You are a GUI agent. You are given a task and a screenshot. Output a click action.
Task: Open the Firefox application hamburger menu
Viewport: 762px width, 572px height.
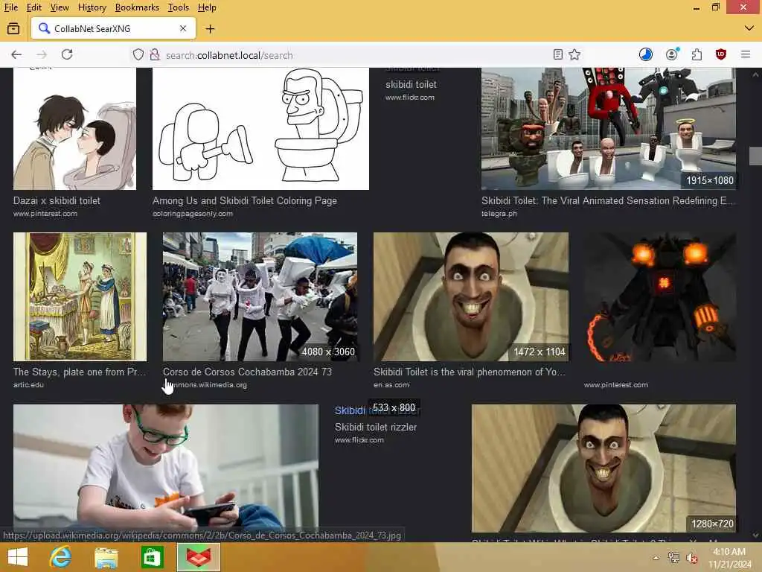pos(746,54)
